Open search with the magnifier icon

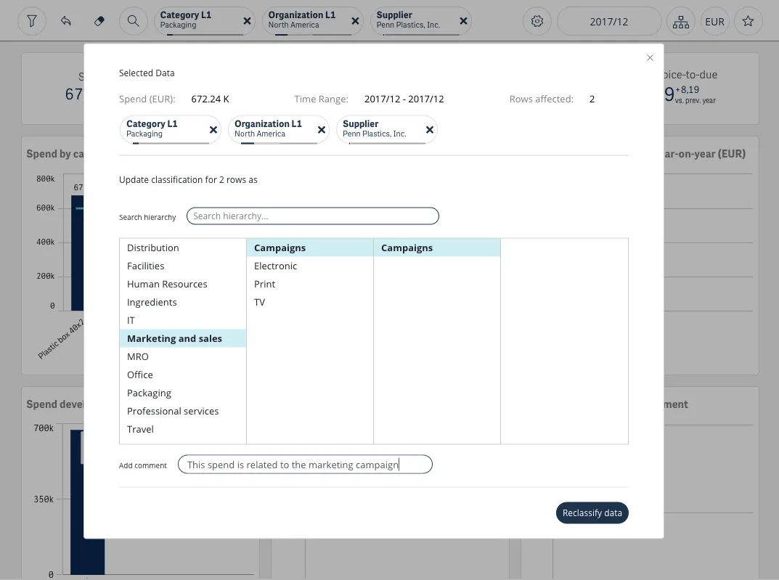[x=134, y=21]
